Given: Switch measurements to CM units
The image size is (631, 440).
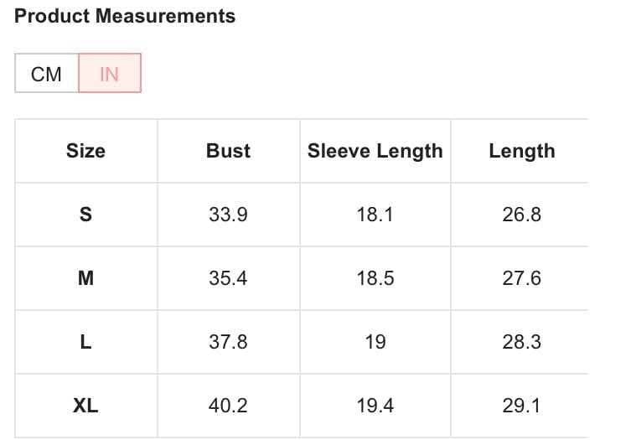Looking at the screenshot, I should [x=46, y=74].
